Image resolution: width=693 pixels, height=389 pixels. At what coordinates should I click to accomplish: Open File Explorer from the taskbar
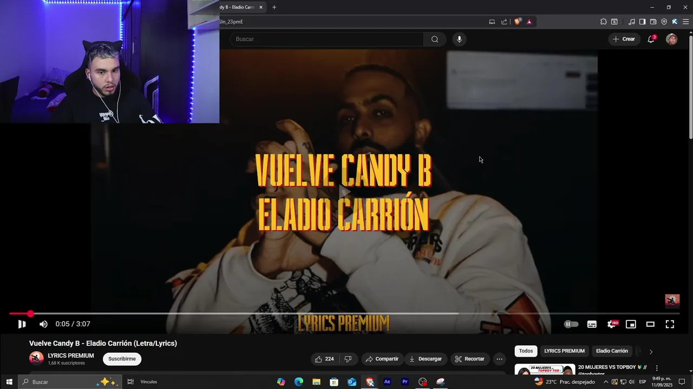316,382
